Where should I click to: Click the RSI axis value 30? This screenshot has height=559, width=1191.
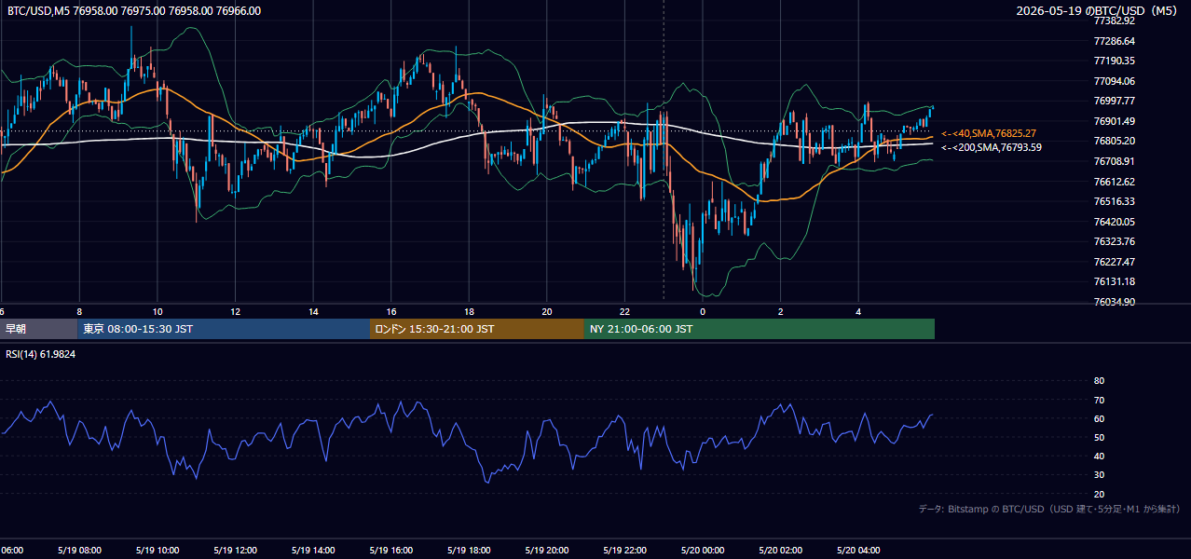pyautogui.click(x=1099, y=475)
